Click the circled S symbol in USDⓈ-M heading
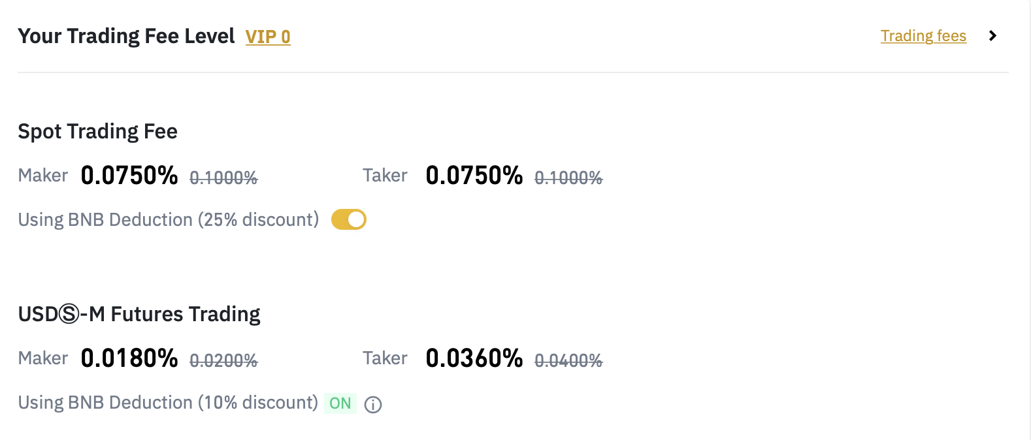1031x440 pixels. click(x=69, y=314)
